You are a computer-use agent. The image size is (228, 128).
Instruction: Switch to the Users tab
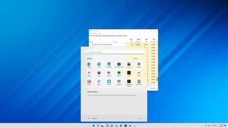click(116, 36)
